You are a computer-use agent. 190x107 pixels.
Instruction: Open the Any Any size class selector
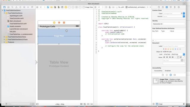coord(60,104)
